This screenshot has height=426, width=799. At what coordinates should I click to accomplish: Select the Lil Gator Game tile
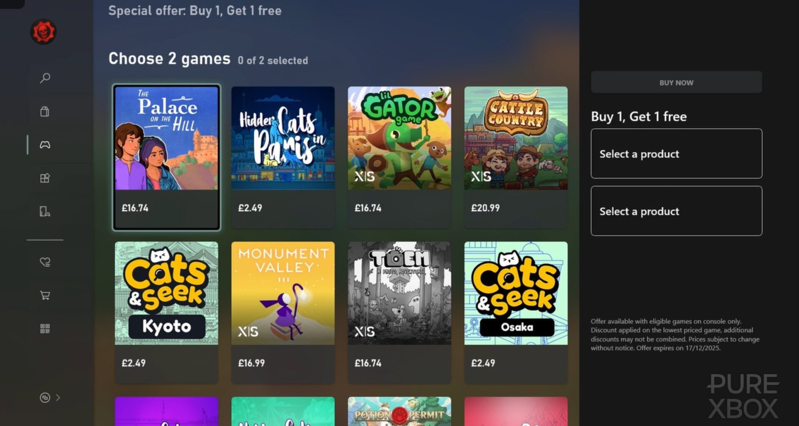[x=399, y=157]
